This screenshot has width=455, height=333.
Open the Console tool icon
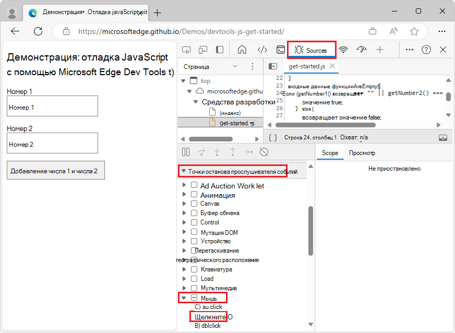[x=280, y=50]
